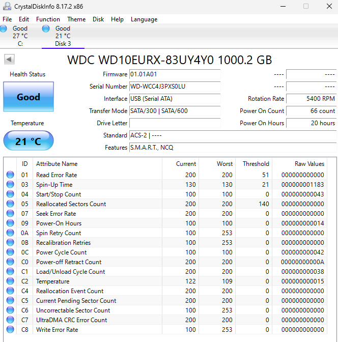Click the Power On Hours value 20 hours
Image resolution: width=338 pixels, height=342 pixels.
coord(312,123)
